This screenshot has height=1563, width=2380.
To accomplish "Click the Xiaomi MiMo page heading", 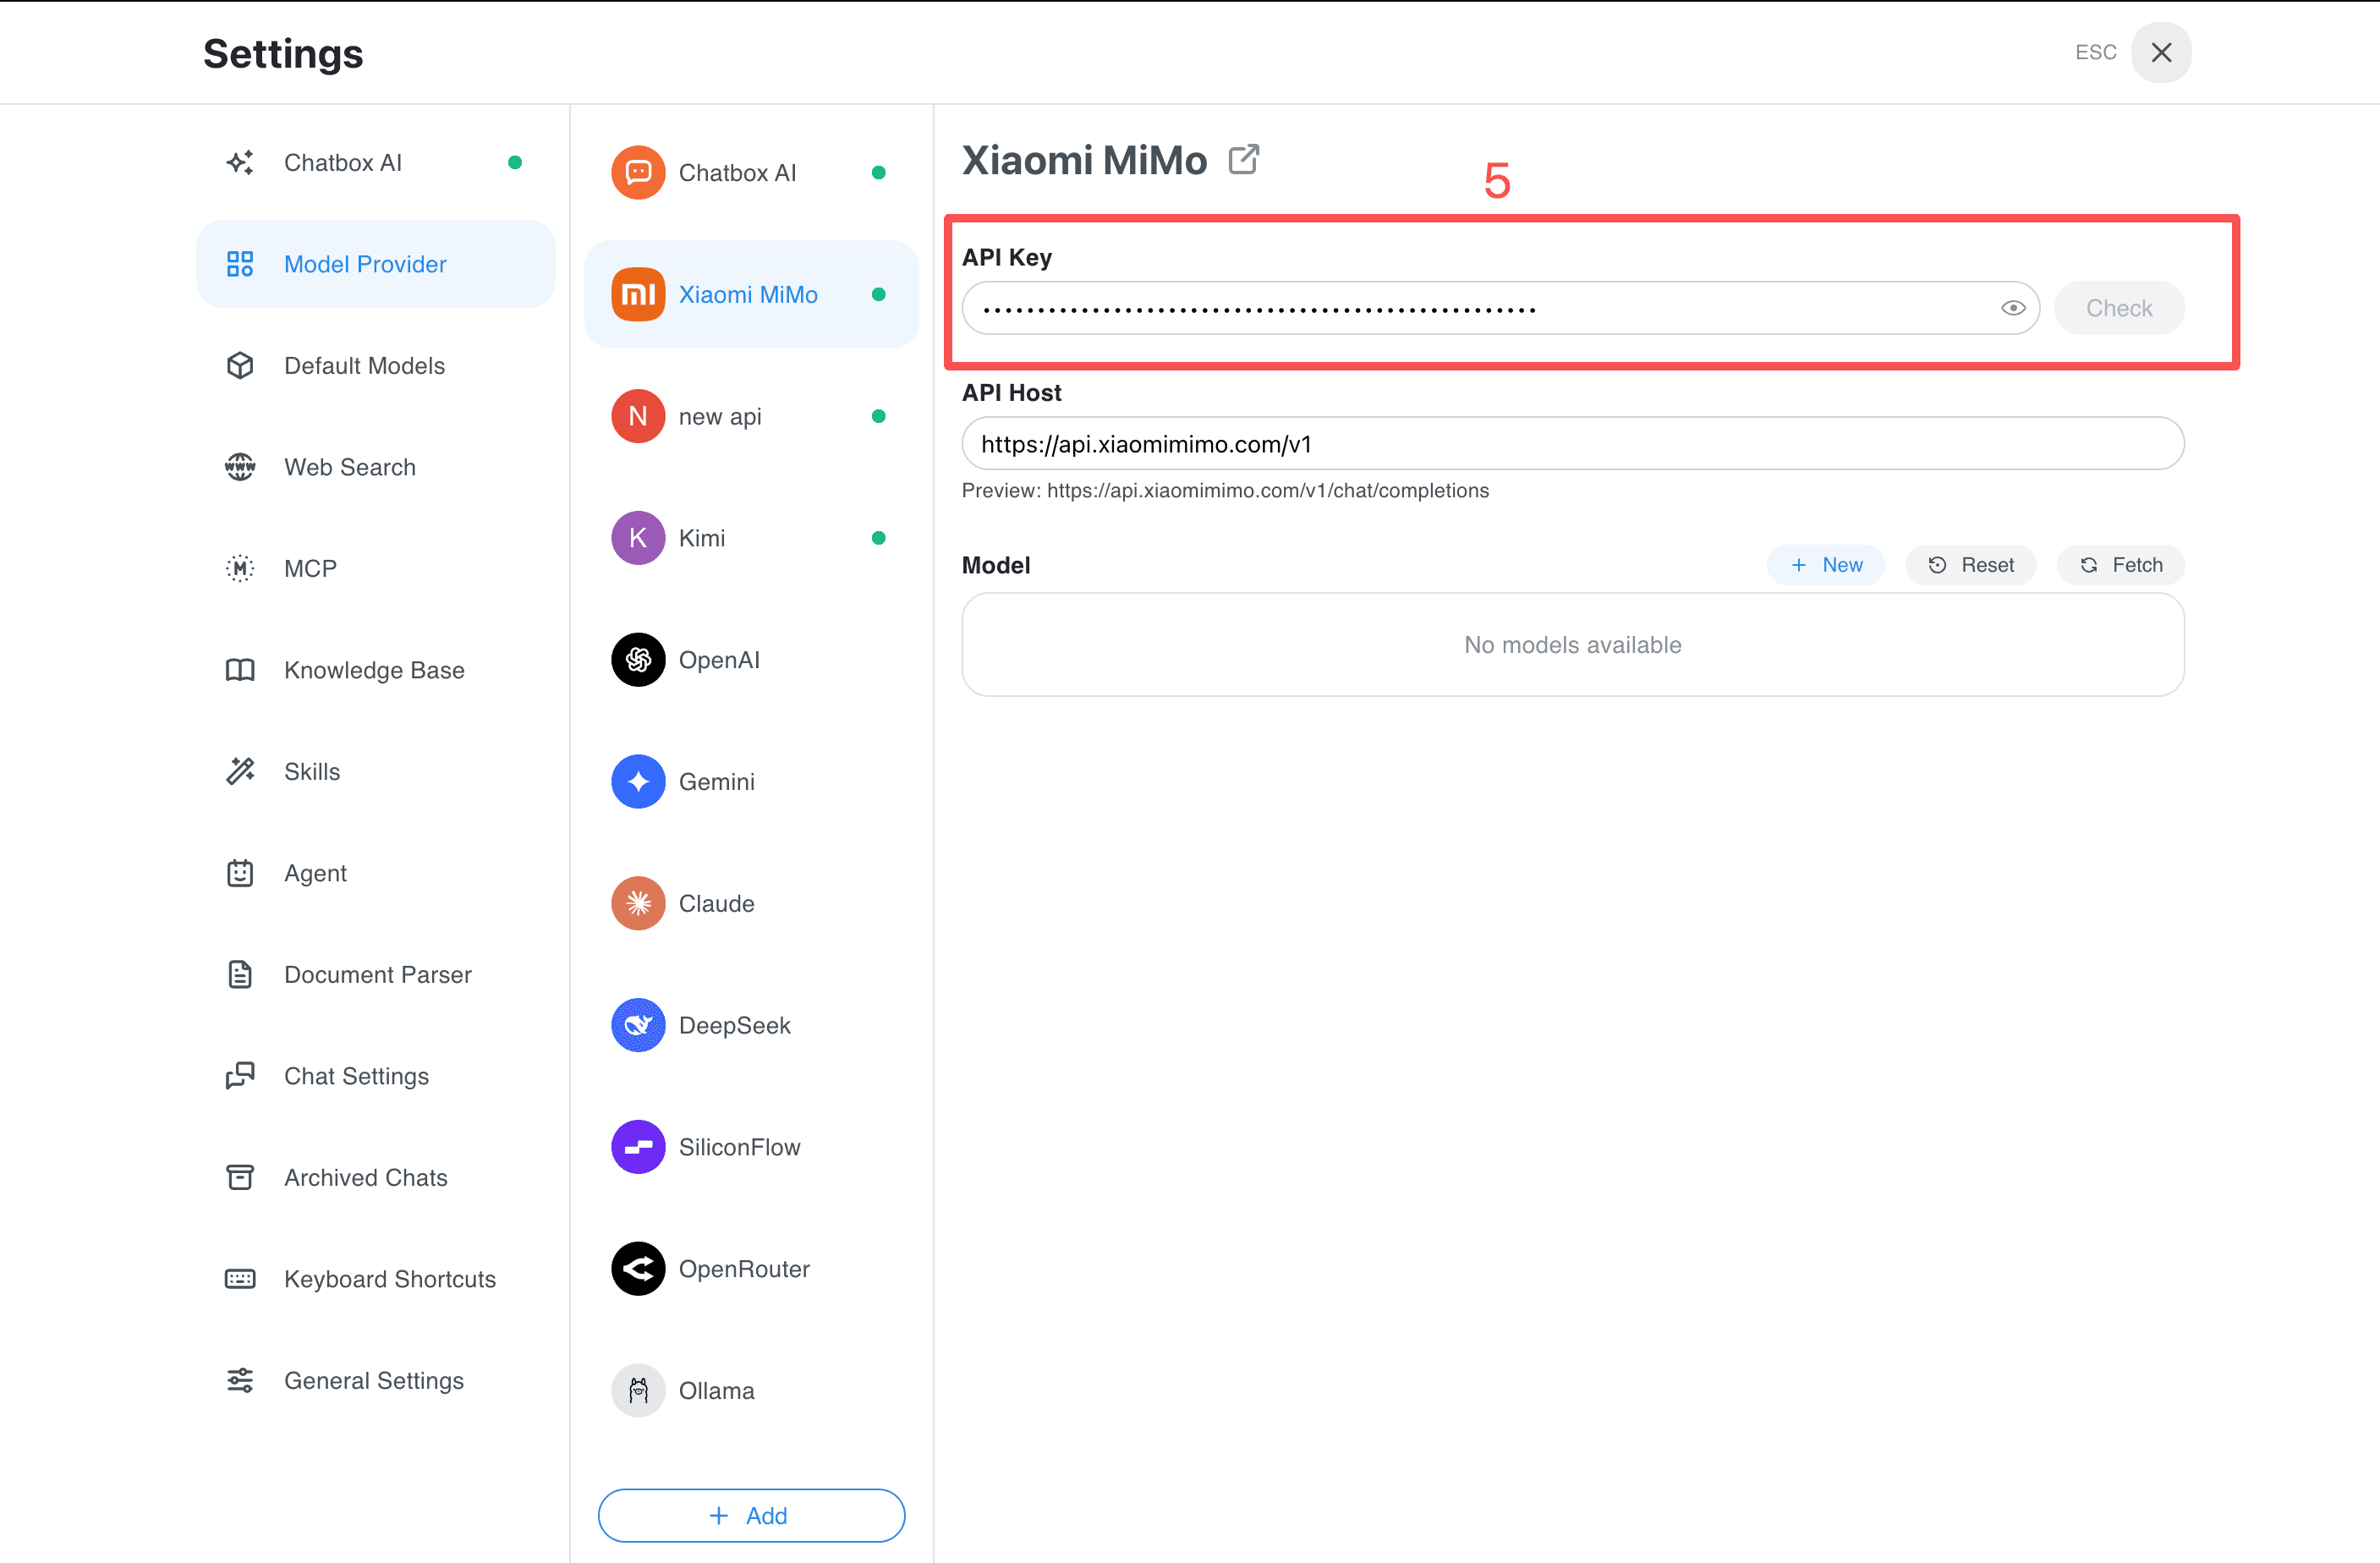I will [1084, 160].
